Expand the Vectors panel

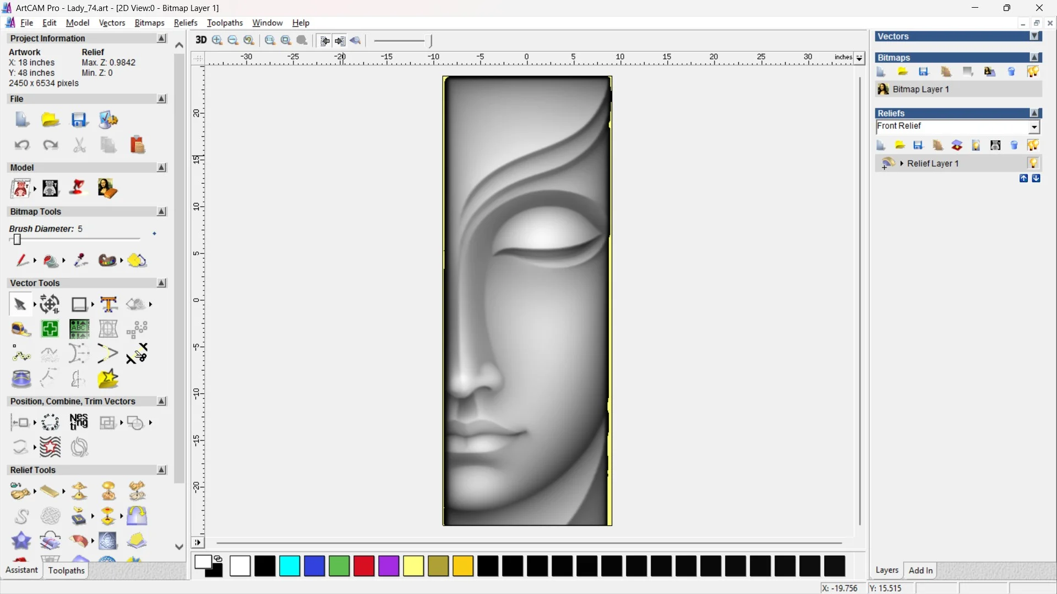point(1035,36)
